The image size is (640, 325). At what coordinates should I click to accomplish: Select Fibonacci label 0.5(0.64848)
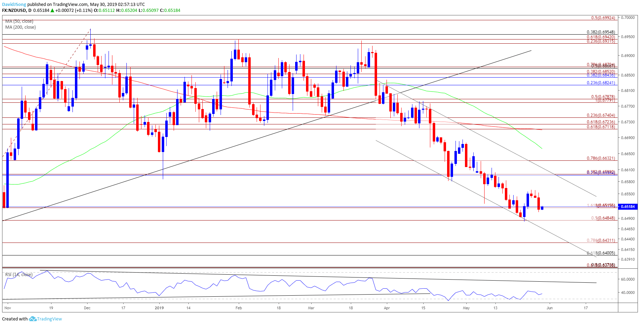[x=603, y=218]
